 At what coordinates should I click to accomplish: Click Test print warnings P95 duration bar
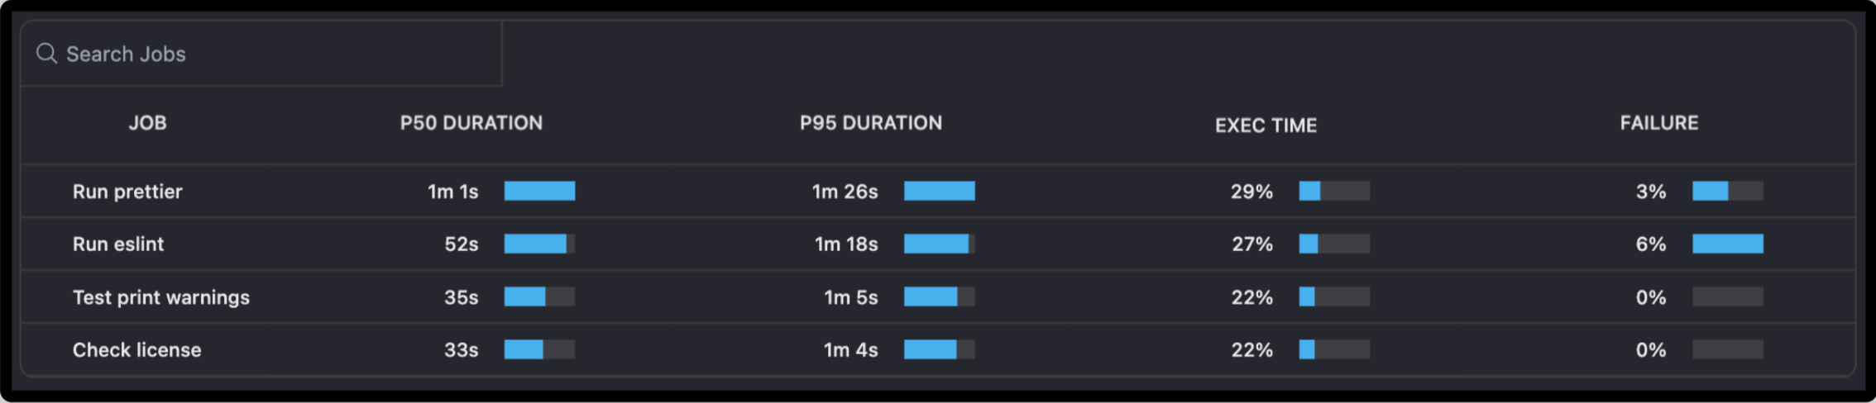pos(939,296)
